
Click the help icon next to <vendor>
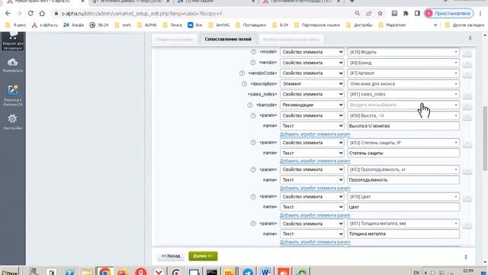click(x=252, y=63)
